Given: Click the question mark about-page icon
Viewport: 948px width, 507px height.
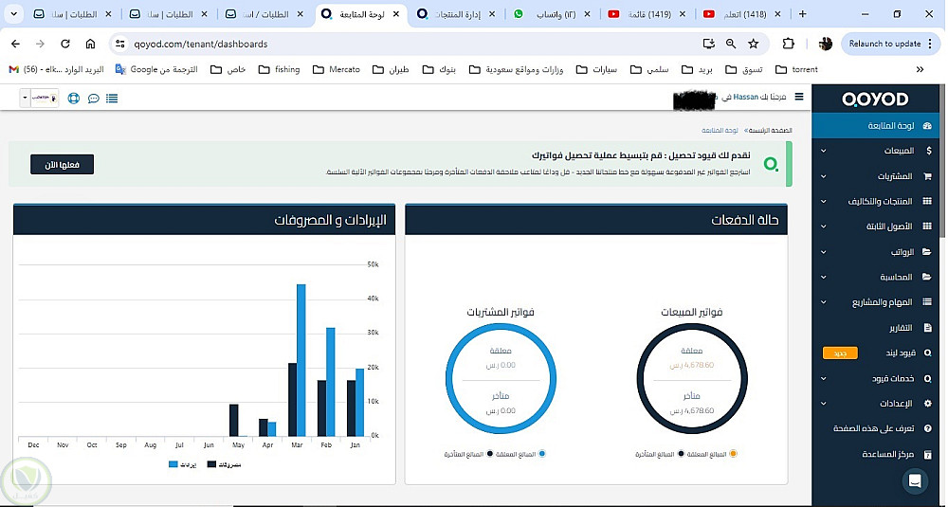Looking at the screenshot, I should 928,428.
